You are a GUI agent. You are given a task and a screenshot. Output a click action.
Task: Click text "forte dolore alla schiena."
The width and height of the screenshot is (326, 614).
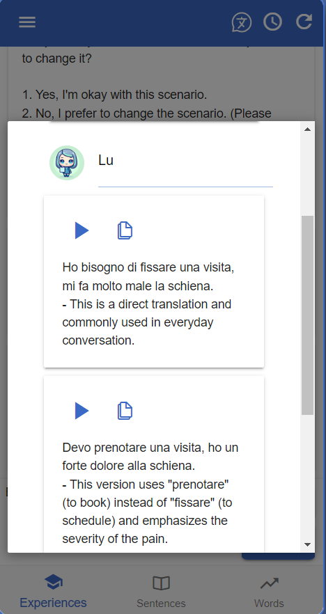(129, 466)
